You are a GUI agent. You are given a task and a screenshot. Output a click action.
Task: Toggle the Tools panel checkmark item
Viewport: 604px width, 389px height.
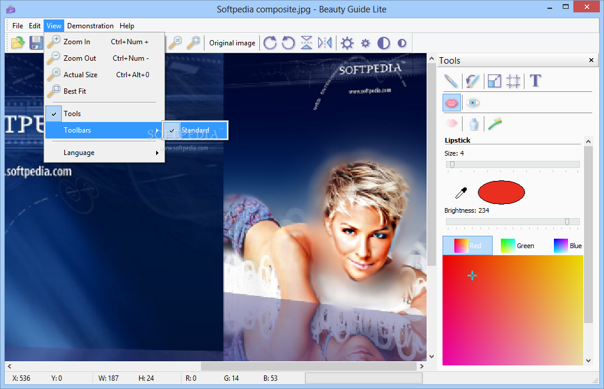[x=104, y=114]
